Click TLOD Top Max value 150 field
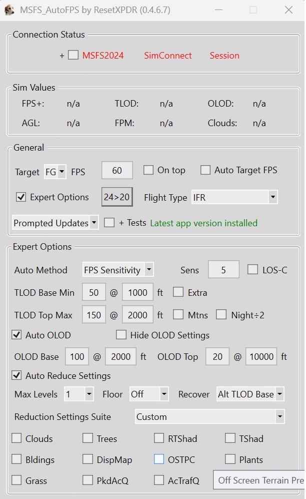Screen dimensions: 306x499 coord(93,315)
